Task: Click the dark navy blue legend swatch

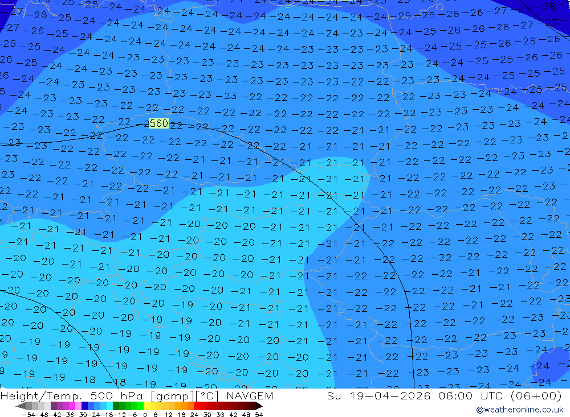Action: [x=84, y=406]
